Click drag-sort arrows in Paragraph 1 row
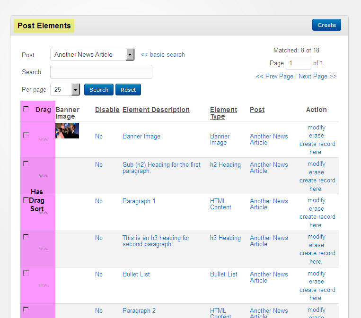 (x=43, y=213)
